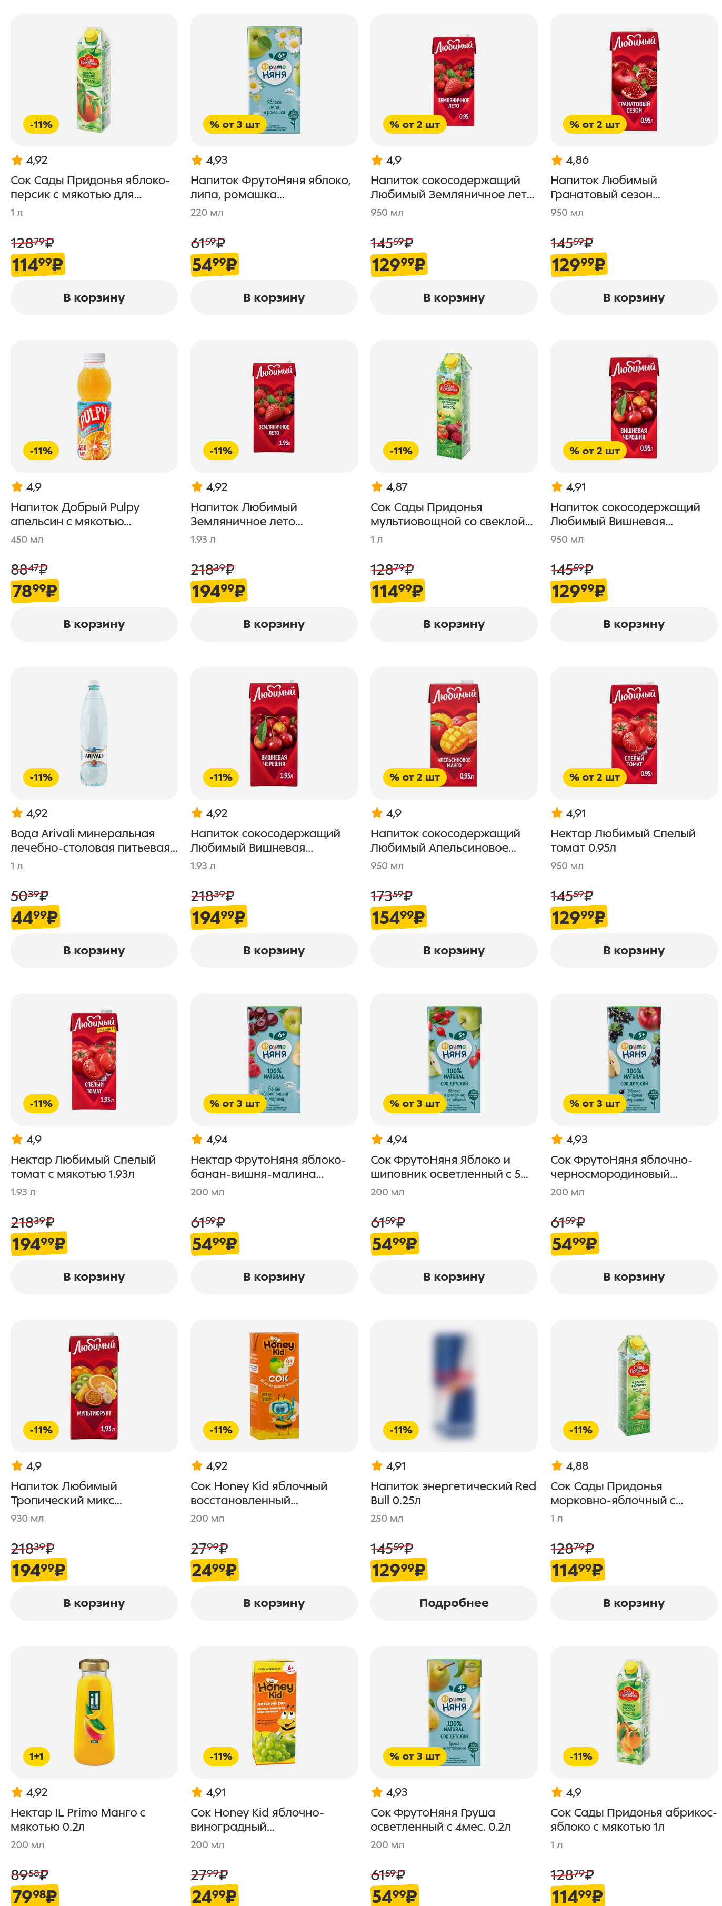Open the 'Сок ФрутоНяня Груша осветленный' title link
Image resolution: width=722 pixels, height=1906 pixels.
tap(440, 1820)
